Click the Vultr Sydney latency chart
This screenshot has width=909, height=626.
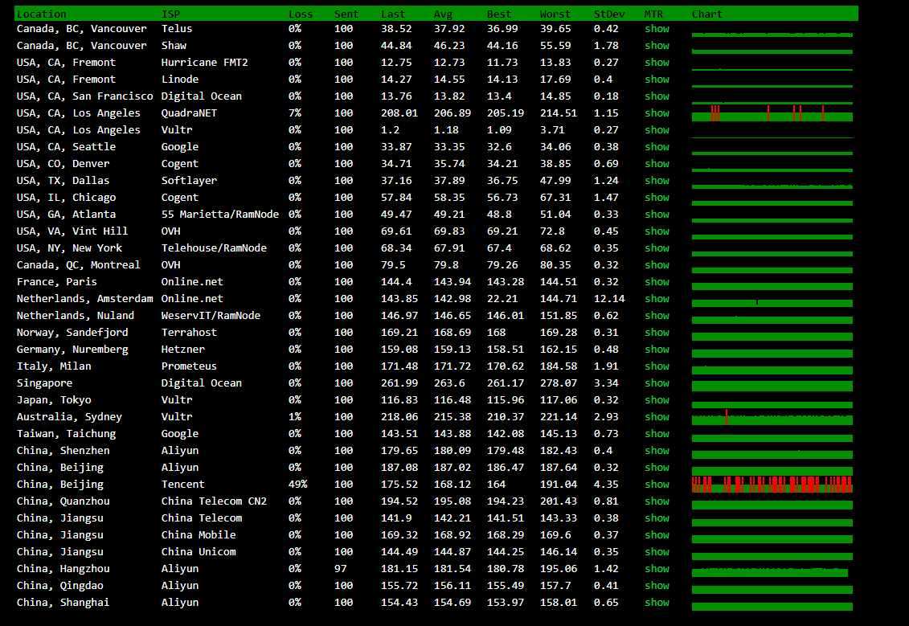pyautogui.click(x=772, y=416)
